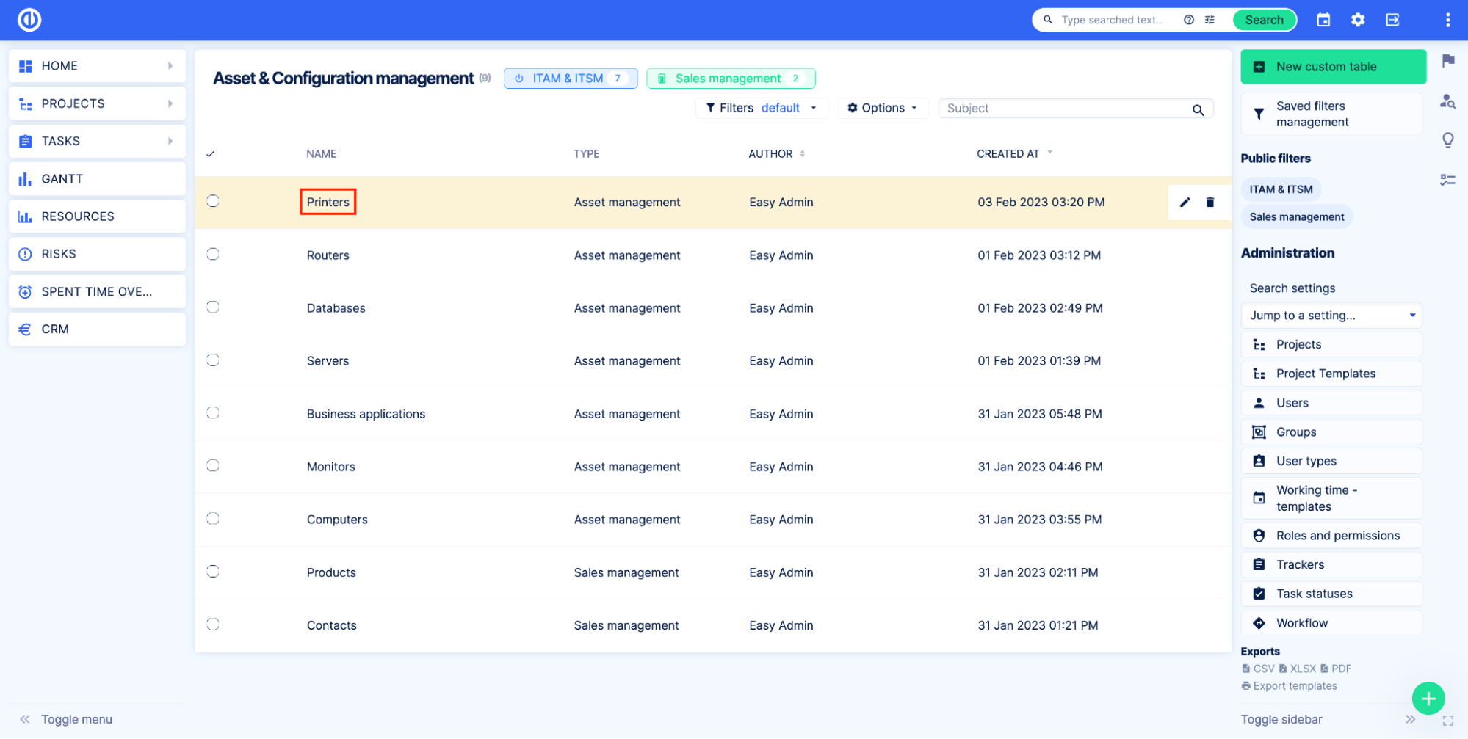Click the logout icon in top bar
The image size is (1468, 739).
tap(1392, 20)
